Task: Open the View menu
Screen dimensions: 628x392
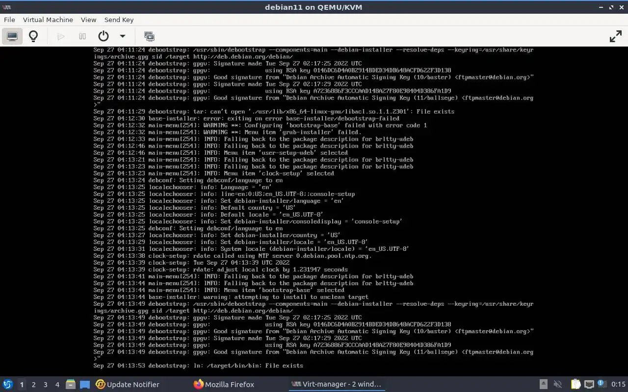Action: (88, 20)
